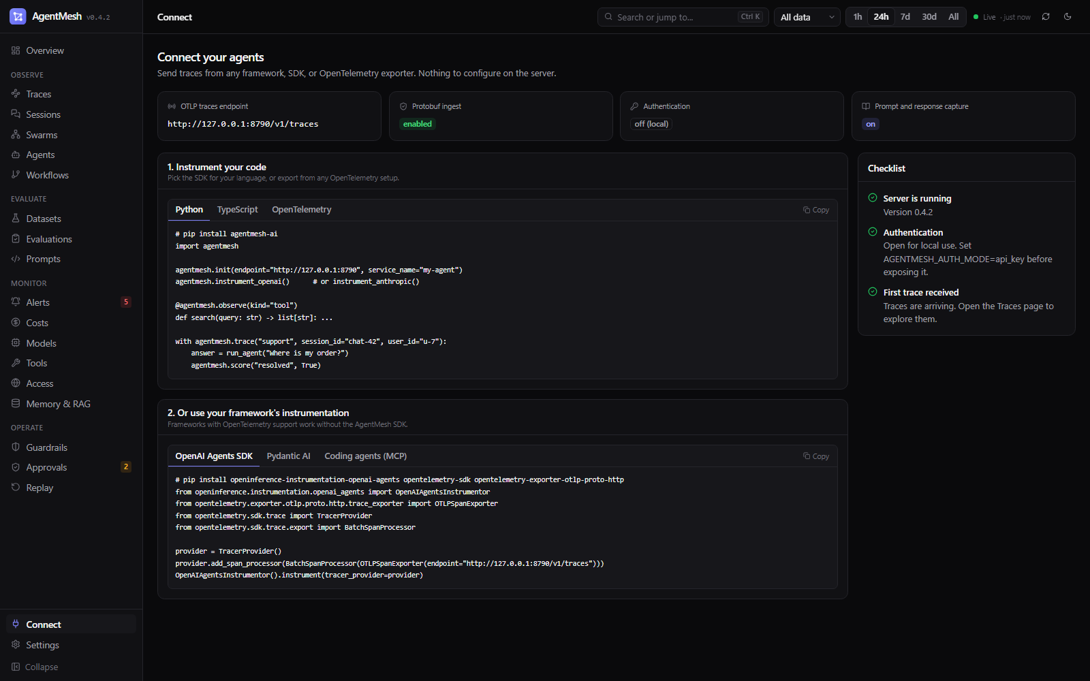Click the OTLP traces endpoint signal icon
Viewport: 1090px width, 681px height.
point(172,106)
